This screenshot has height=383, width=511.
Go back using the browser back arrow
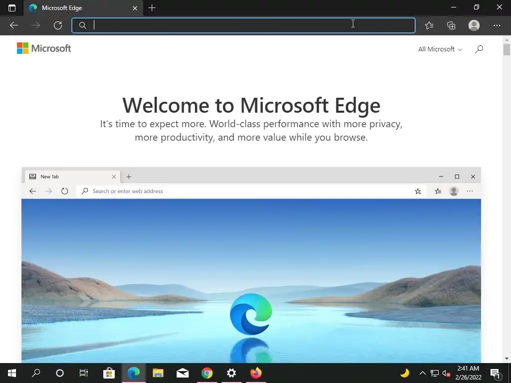(x=13, y=25)
